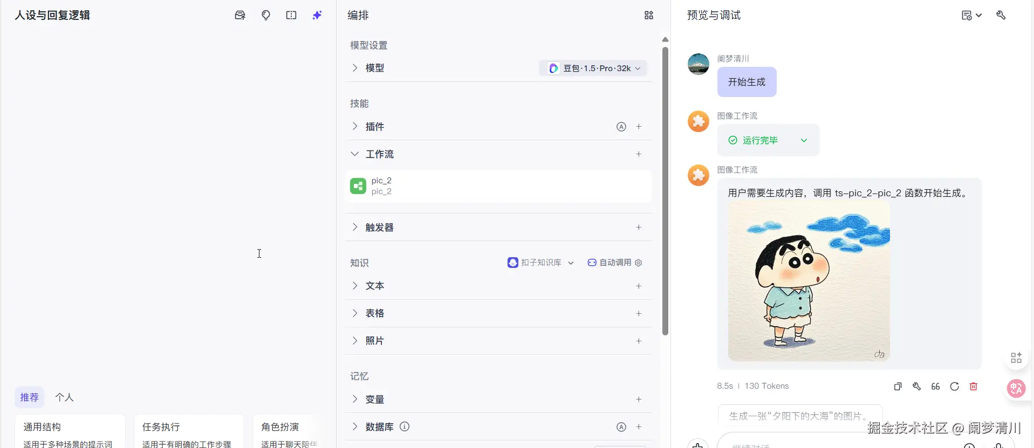The height and width of the screenshot is (448, 1034).
Task: Add a photo knowledge with 照片 plus icon
Action: coord(639,341)
